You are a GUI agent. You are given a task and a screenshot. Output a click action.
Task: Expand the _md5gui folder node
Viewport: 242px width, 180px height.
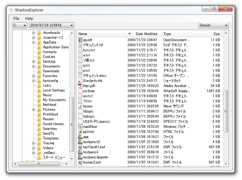[x=34, y=153]
